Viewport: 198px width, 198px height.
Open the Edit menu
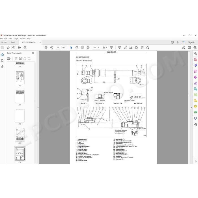pos(6,39)
